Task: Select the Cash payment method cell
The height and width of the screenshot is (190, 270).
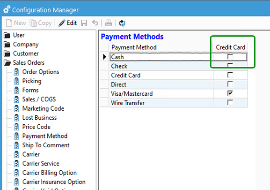Action: [x=161, y=57]
